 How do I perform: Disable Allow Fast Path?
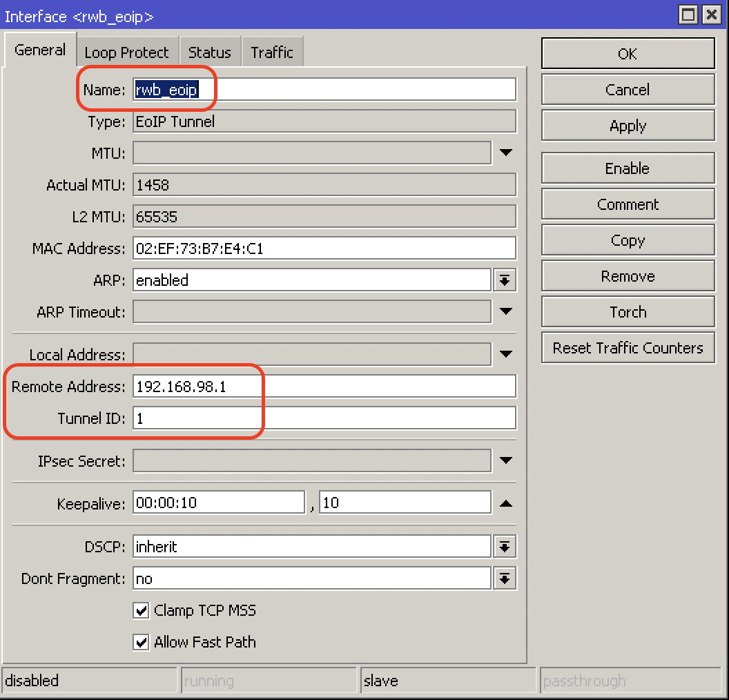tap(141, 642)
